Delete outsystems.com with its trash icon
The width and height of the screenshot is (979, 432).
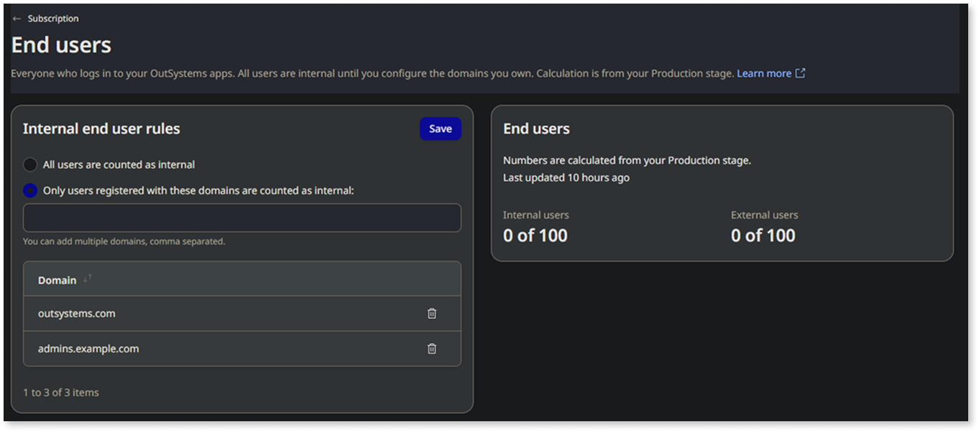[x=432, y=313]
